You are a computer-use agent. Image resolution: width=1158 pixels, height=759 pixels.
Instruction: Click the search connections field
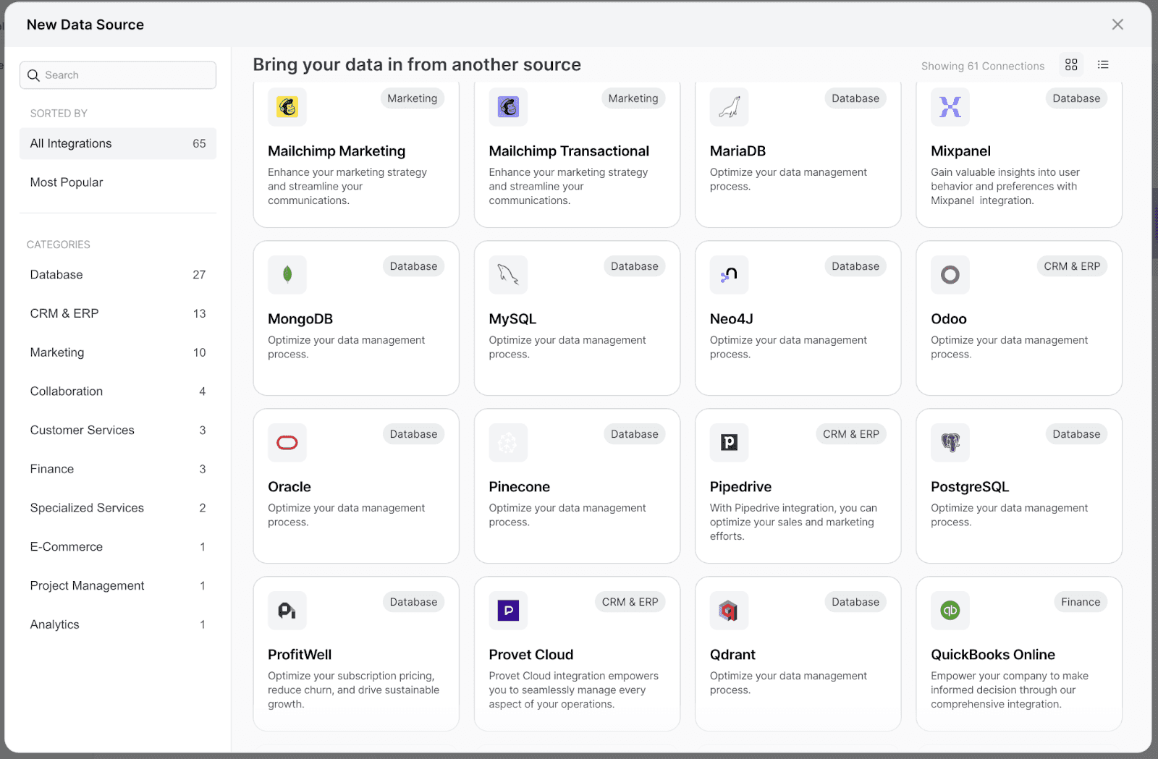(x=117, y=75)
